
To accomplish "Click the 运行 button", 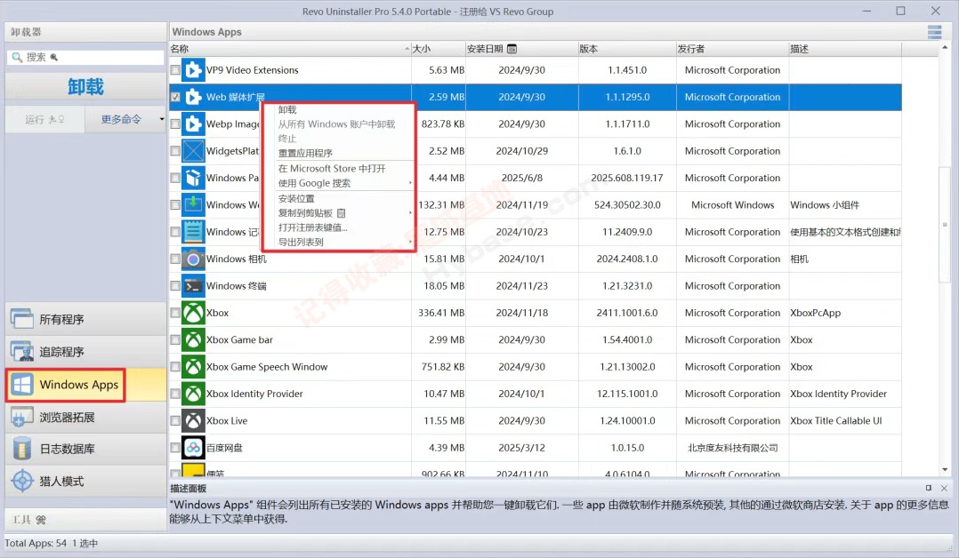I will point(44,119).
